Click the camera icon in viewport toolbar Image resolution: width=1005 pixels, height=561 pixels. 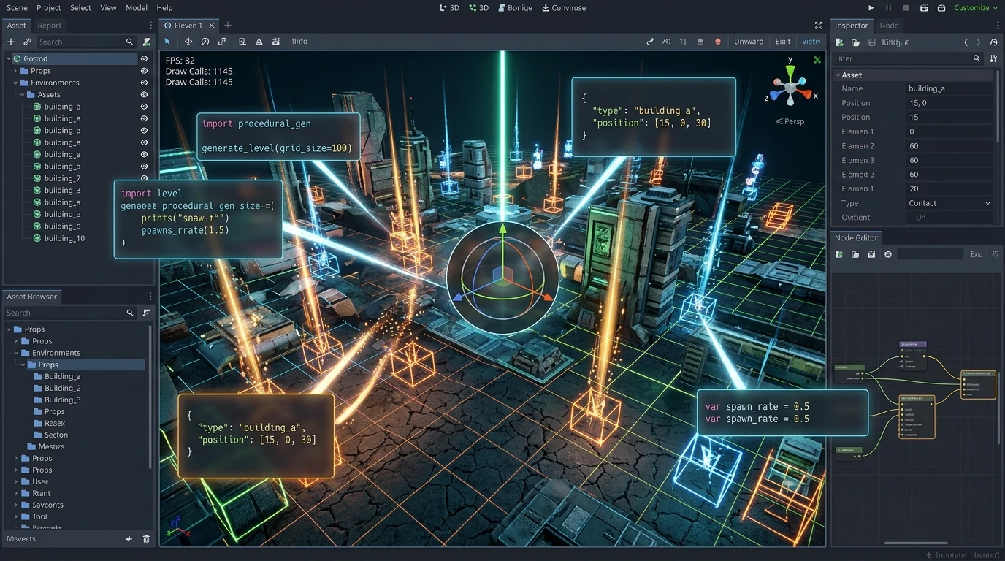[276, 42]
